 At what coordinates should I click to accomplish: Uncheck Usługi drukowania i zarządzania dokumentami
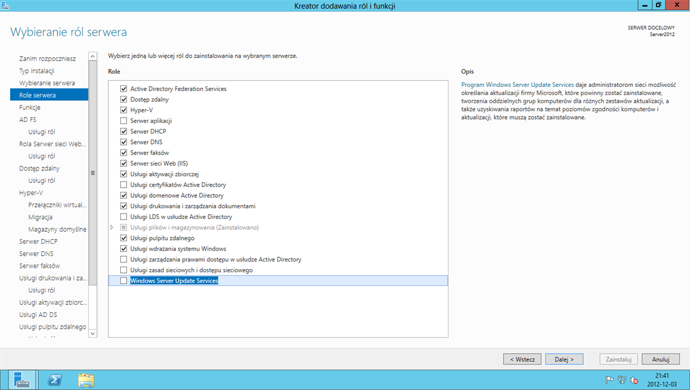click(x=124, y=206)
